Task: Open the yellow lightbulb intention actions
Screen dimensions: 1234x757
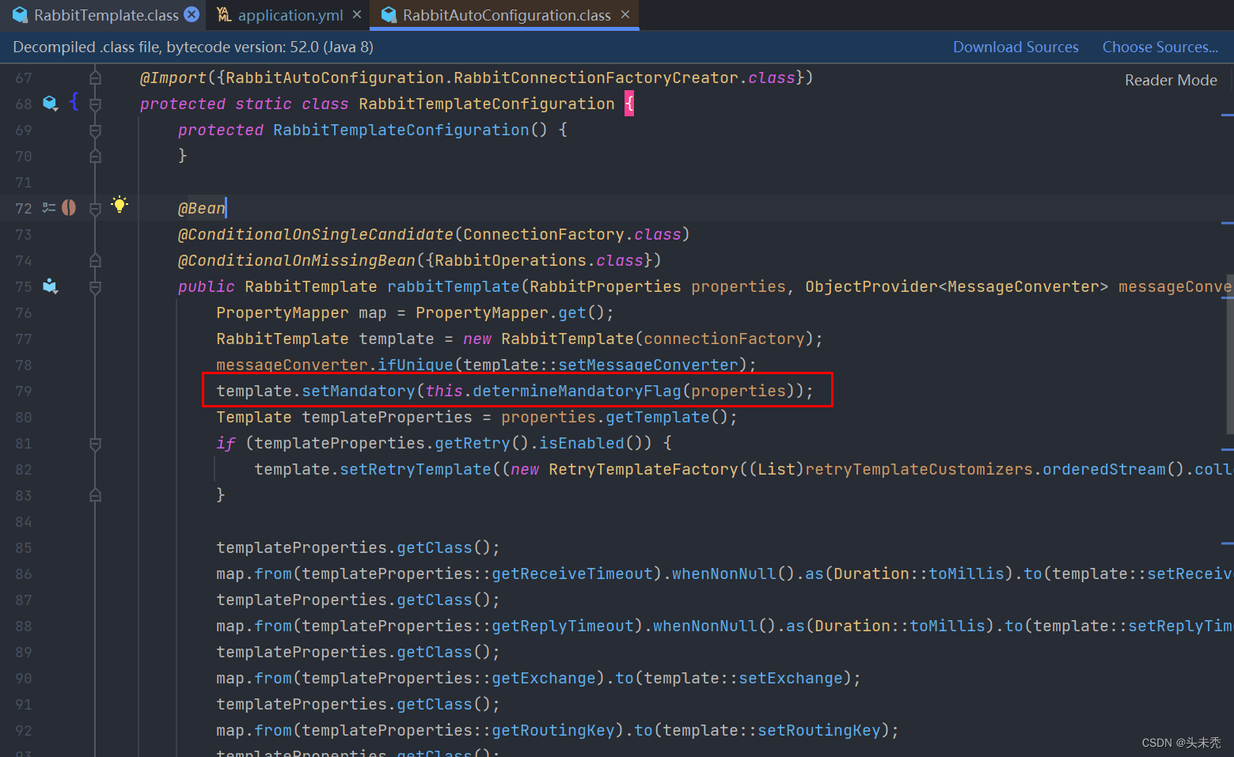Action: tap(120, 205)
